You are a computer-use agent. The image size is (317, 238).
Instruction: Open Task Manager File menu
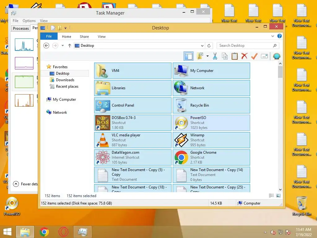pyautogui.click(x=15, y=21)
